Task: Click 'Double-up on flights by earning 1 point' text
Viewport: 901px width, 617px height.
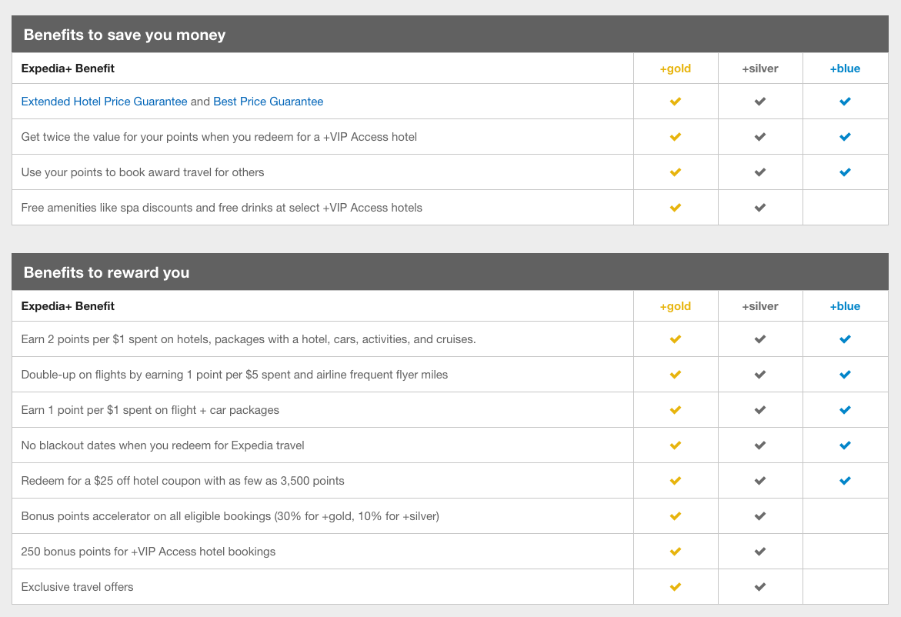Action: tap(235, 375)
